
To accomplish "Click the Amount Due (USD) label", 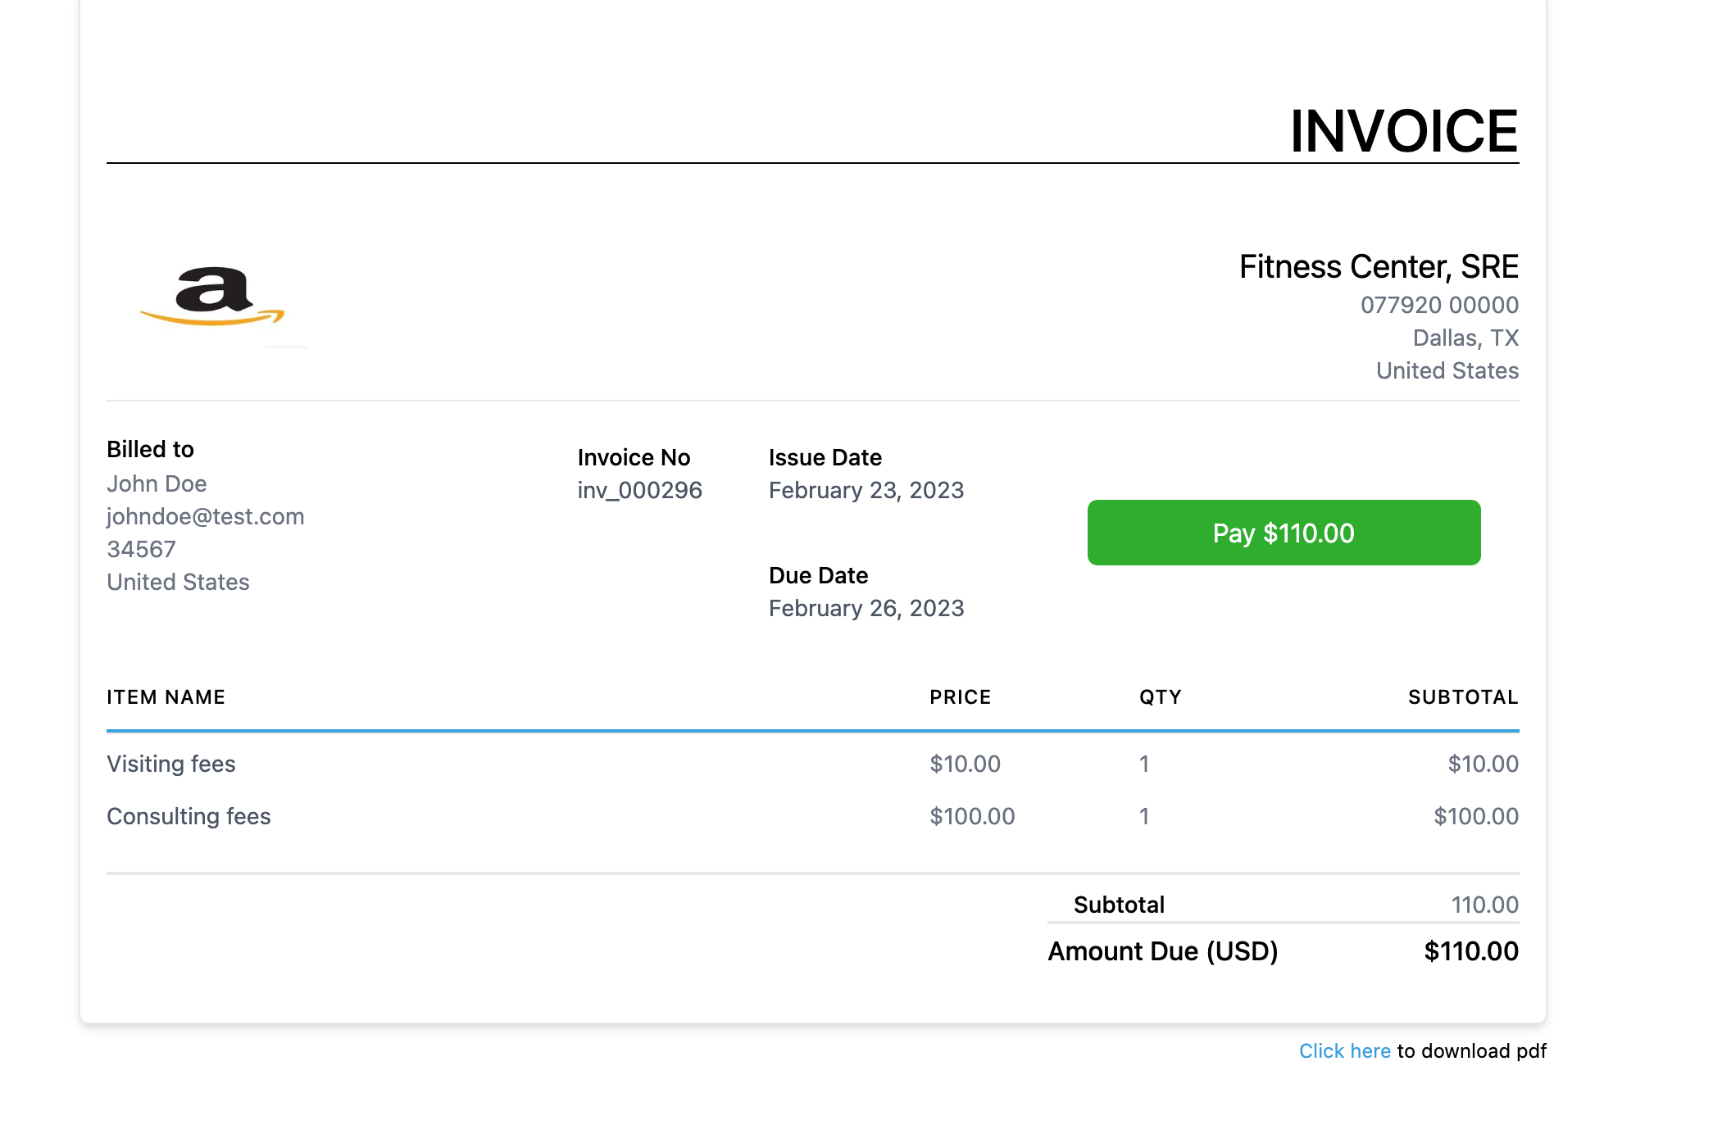I will click(1162, 951).
